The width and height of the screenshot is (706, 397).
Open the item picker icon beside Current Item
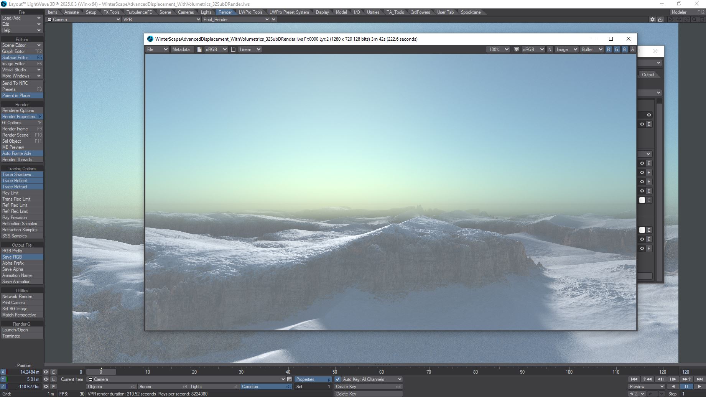(x=289, y=379)
